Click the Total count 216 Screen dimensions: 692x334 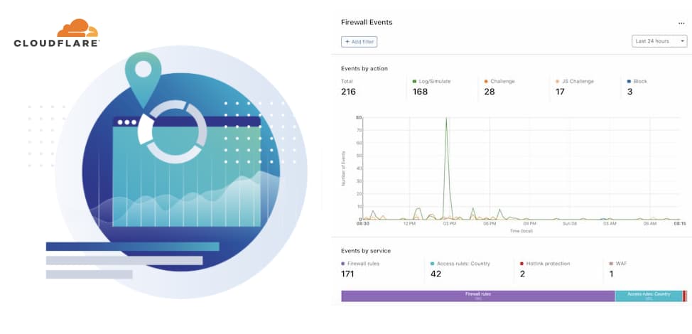(x=348, y=92)
